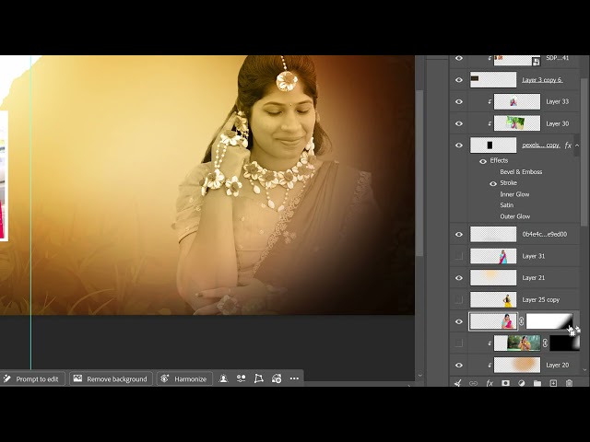The height and width of the screenshot is (442, 590).
Task: Hide Layer 21 using its eye icon
Action: [459, 278]
